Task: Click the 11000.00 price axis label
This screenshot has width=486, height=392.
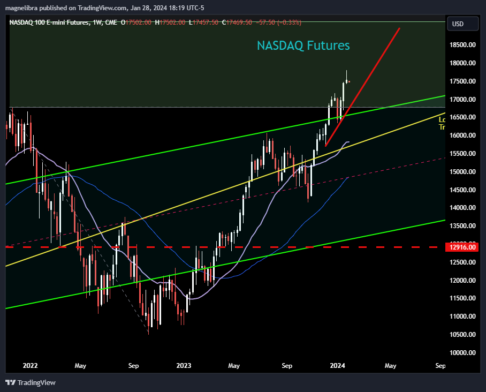Action: 462,316
